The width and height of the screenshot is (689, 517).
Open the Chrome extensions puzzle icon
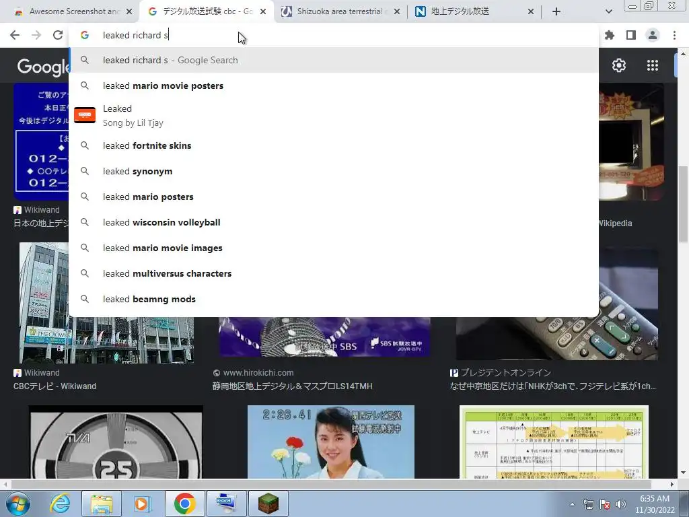[610, 35]
